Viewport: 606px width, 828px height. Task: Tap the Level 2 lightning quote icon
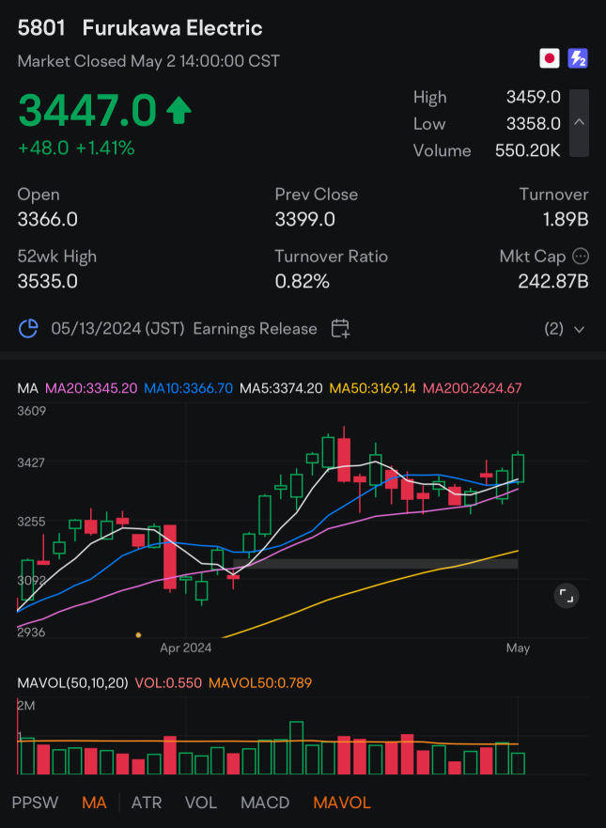click(578, 58)
